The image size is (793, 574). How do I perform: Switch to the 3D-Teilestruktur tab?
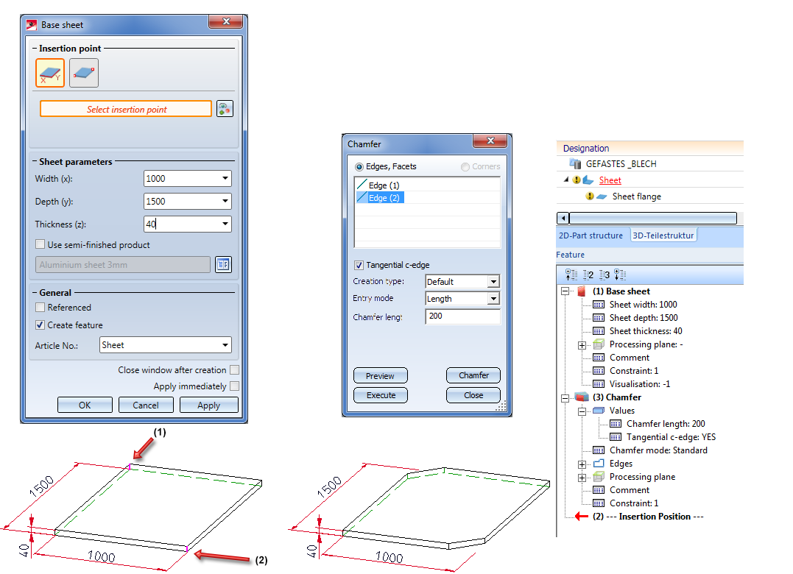click(663, 235)
